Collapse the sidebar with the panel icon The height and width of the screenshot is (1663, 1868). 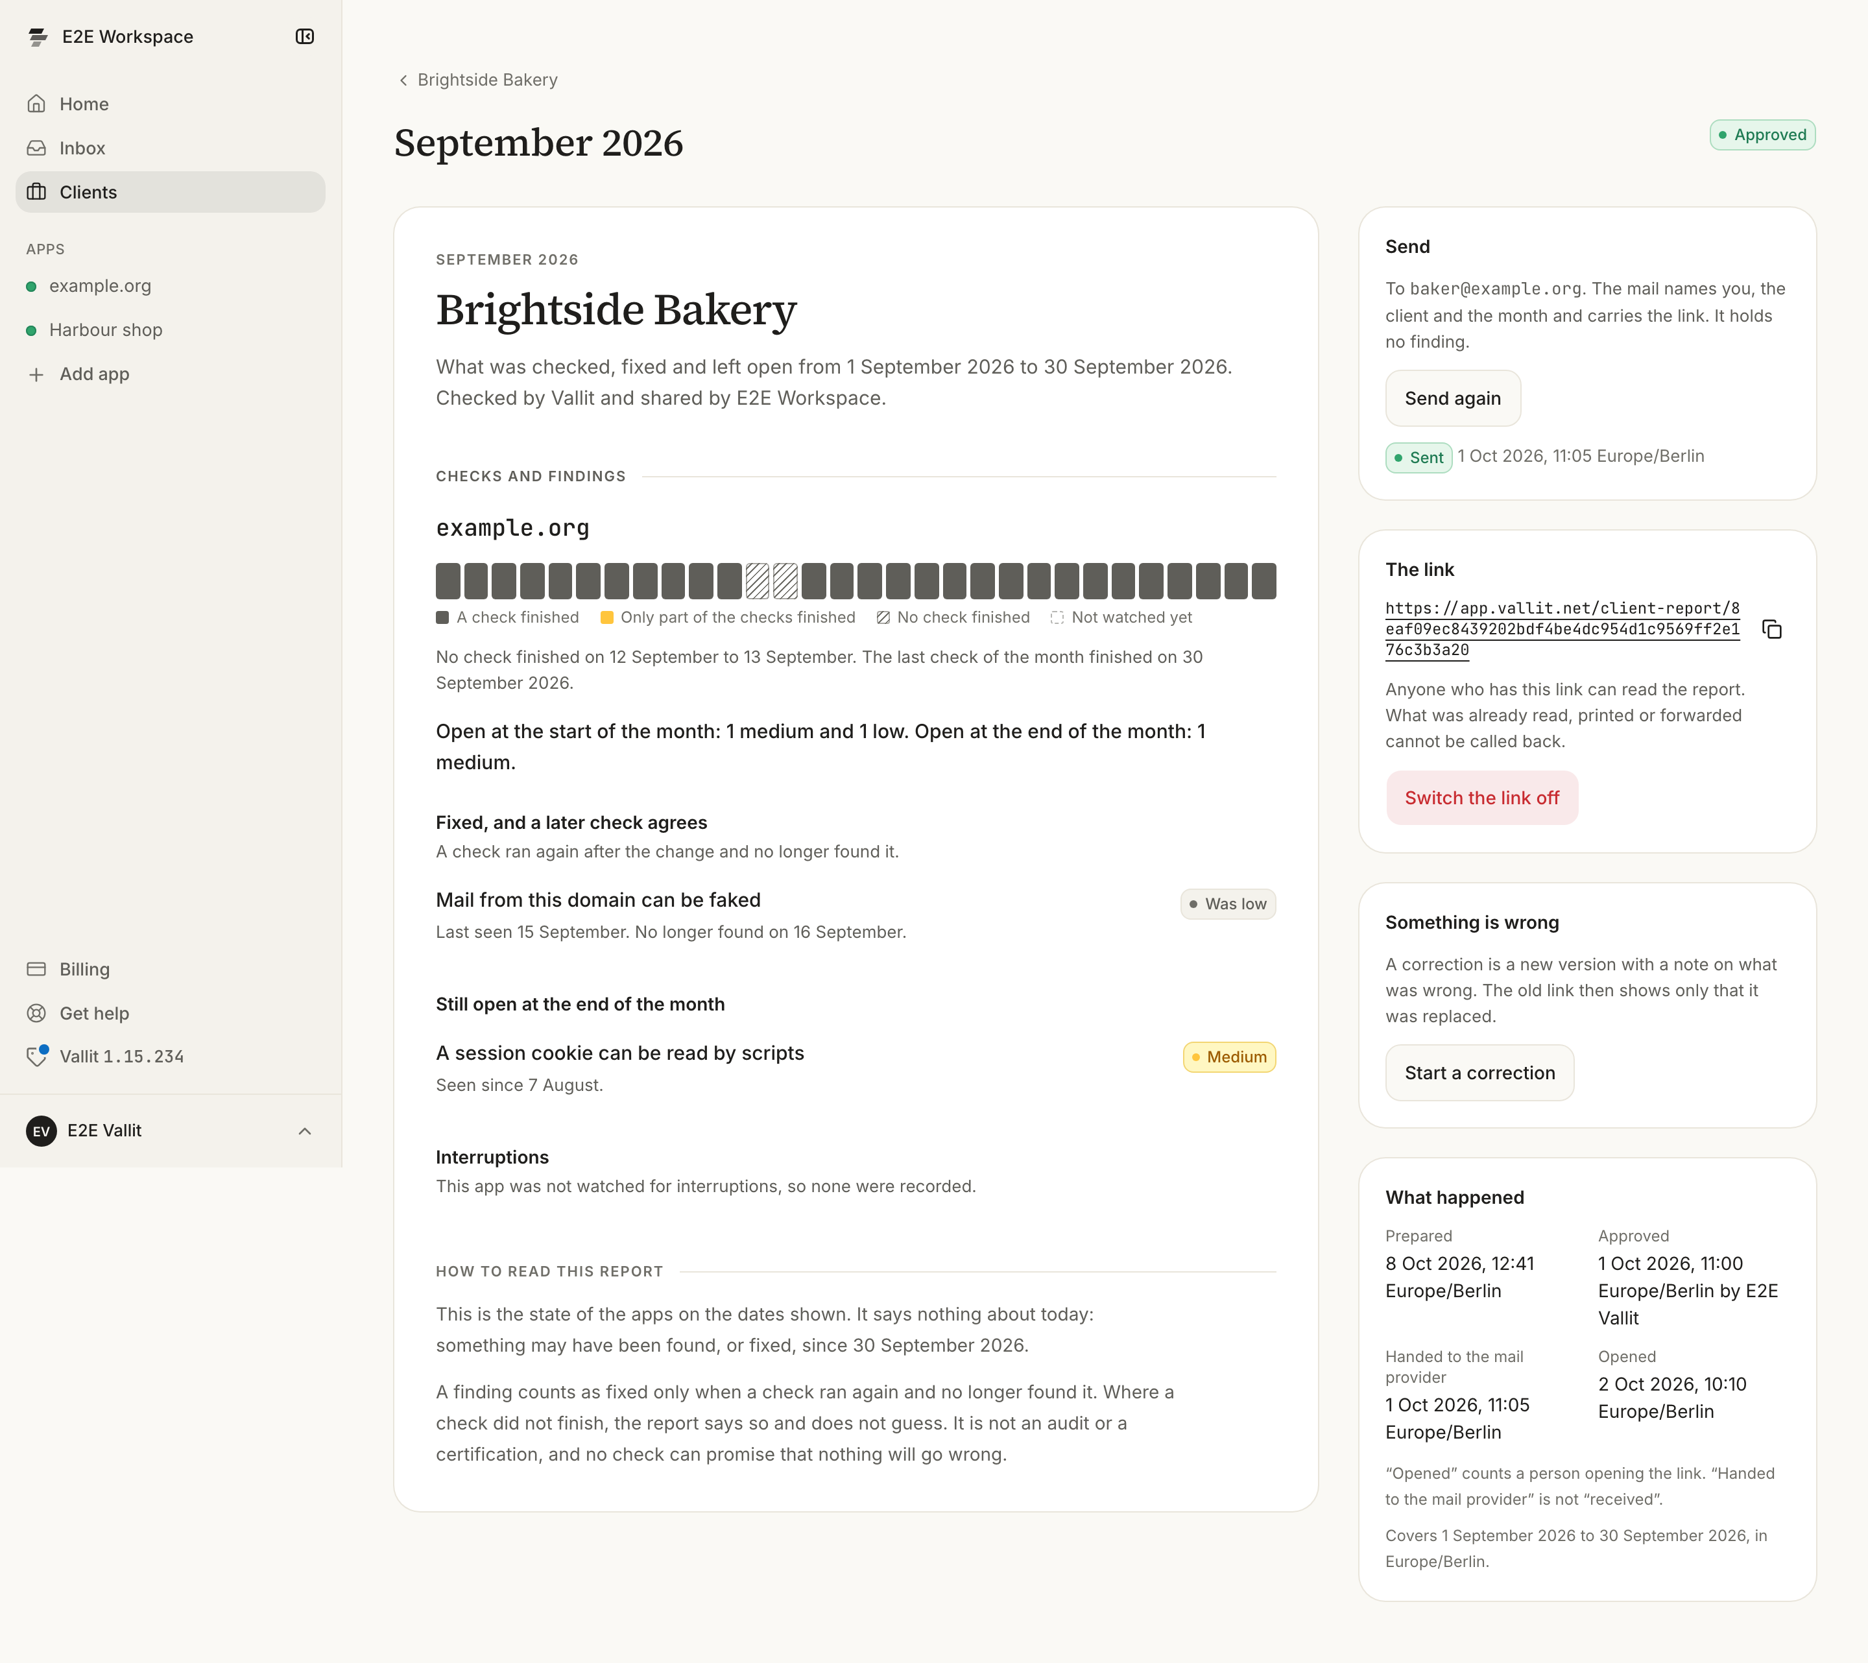click(x=304, y=36)
